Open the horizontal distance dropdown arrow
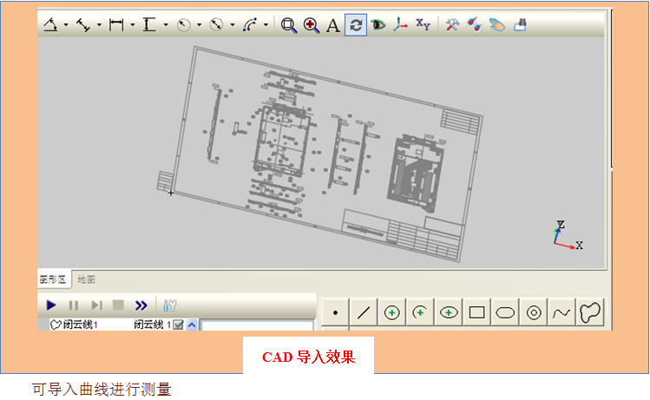Image resolution: width=650 pixels, height=400 pixels. pos(133,25)
